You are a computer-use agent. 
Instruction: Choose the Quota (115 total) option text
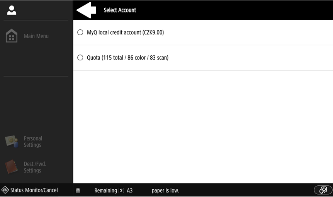click(x=127, y=58)
